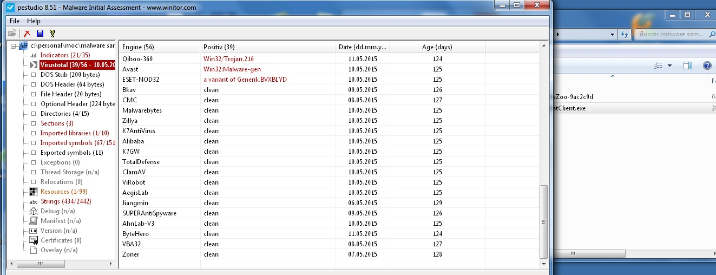Toggle the File Header checkbox
This screenshot has height=275, width=716.
[x=34, y=94]
